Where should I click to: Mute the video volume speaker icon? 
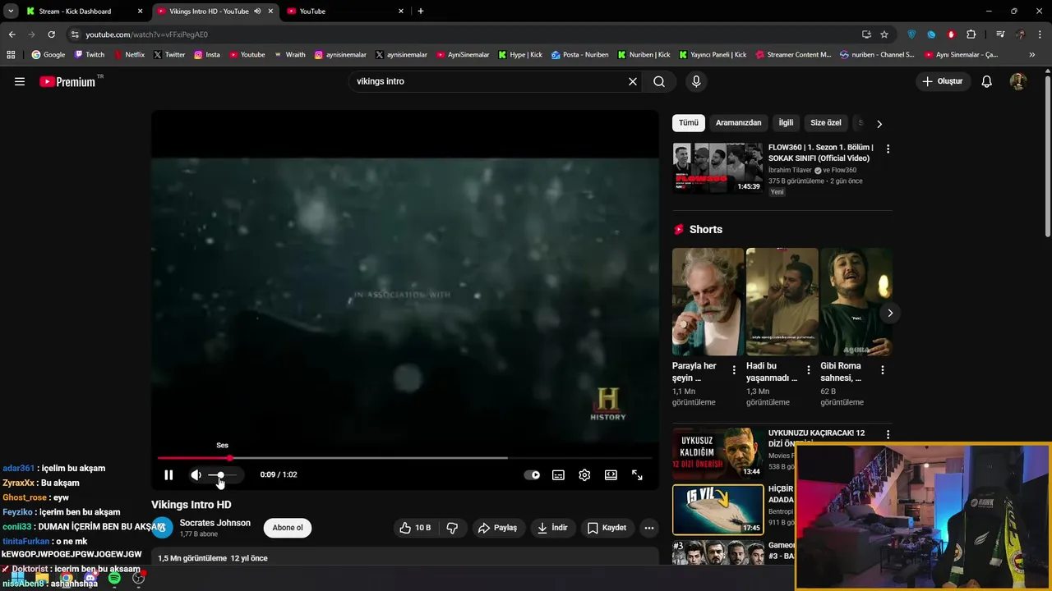click(x=196, y=474)
